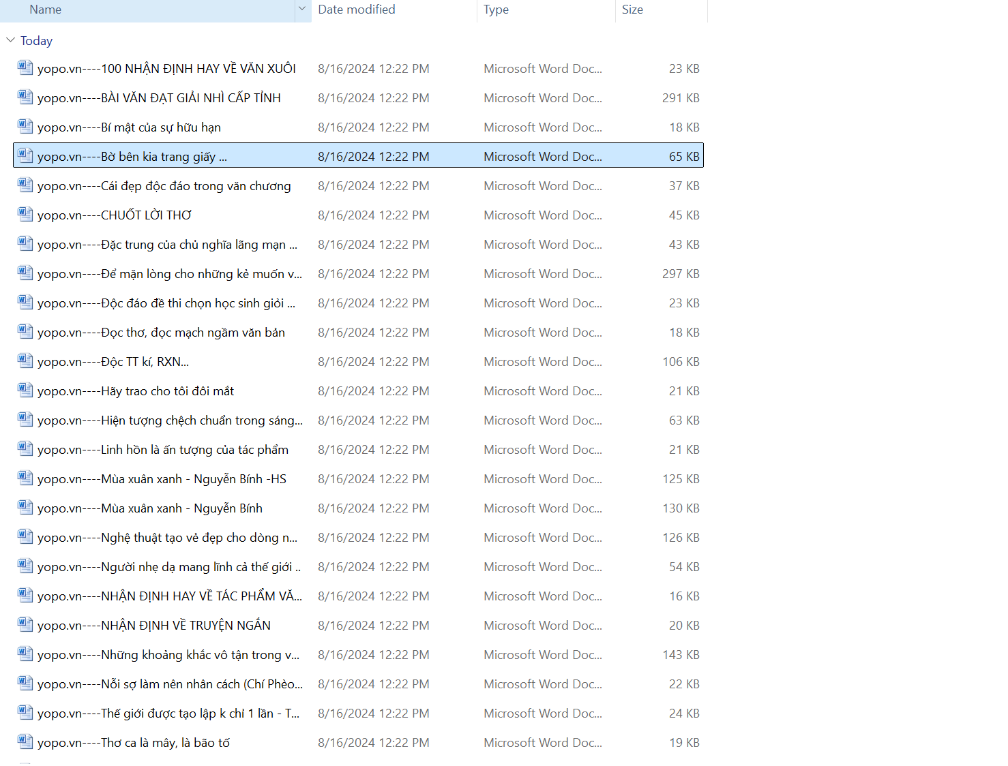Click Word icon of 'Linh hồn là ấn tượng của tác phẩm'
Screen dimensions: 1008x766
(25, 448)
